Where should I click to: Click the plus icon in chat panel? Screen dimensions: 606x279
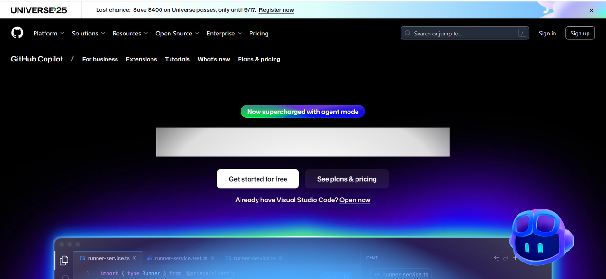coord(516,258)
